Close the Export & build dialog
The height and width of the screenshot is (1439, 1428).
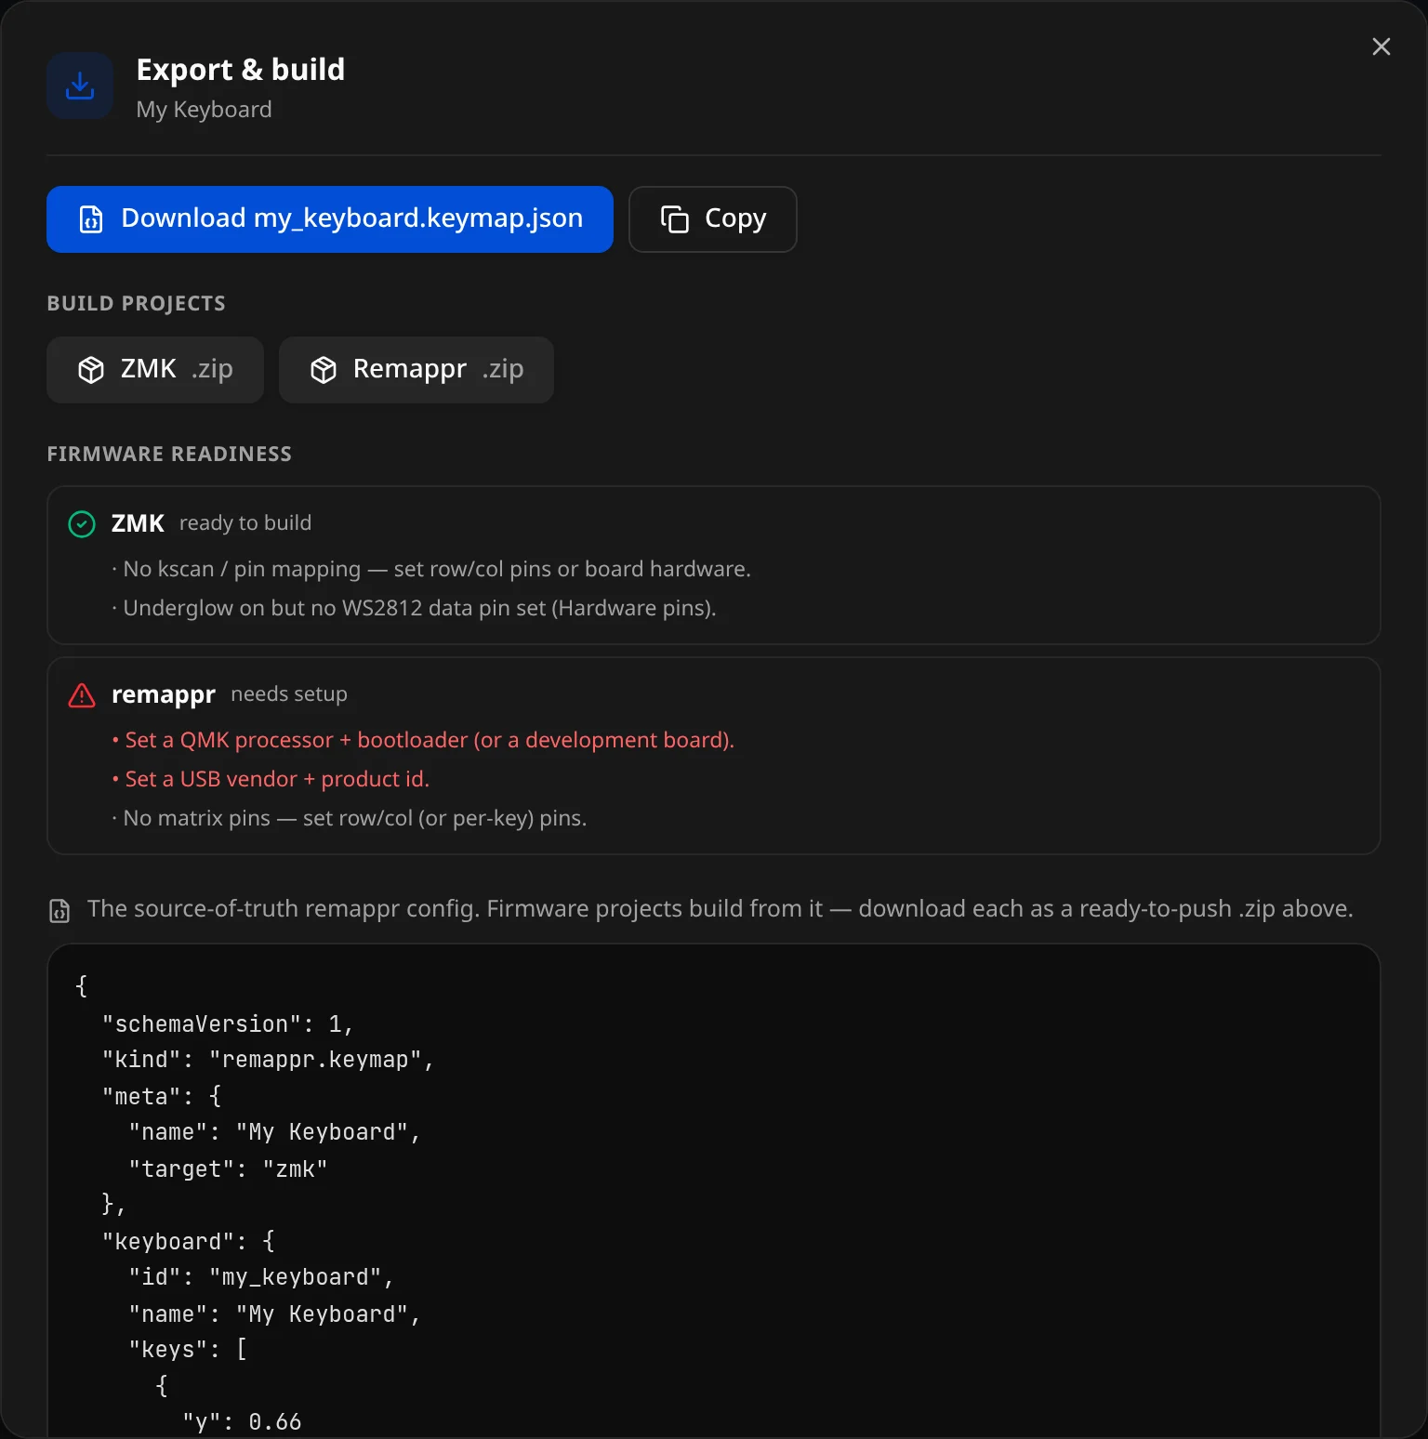click(x=1382, y=46)
